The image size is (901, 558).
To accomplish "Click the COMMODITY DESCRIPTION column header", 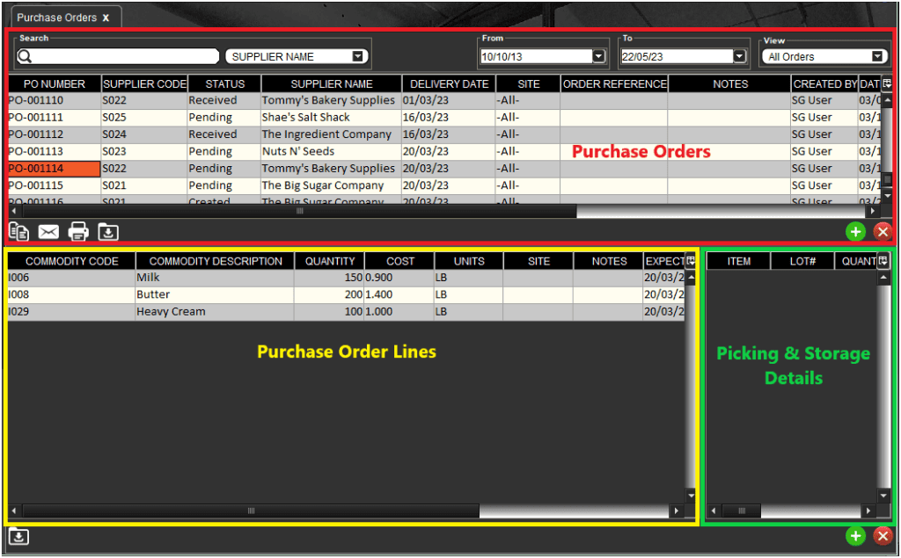I will (x=216, y=261).
